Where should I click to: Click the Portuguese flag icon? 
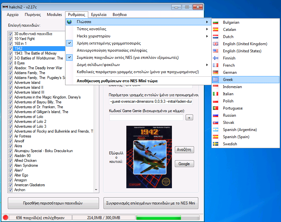pyautogui.click(x=216, y=108)
